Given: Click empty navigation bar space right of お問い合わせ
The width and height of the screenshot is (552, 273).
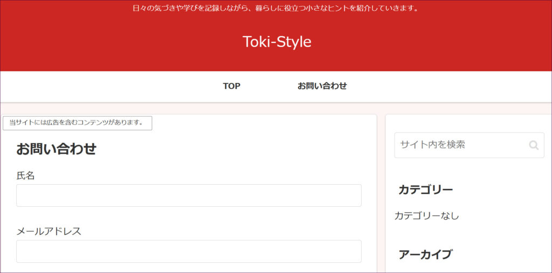Looking at the screenshot, I should click(x=447, y=86).
